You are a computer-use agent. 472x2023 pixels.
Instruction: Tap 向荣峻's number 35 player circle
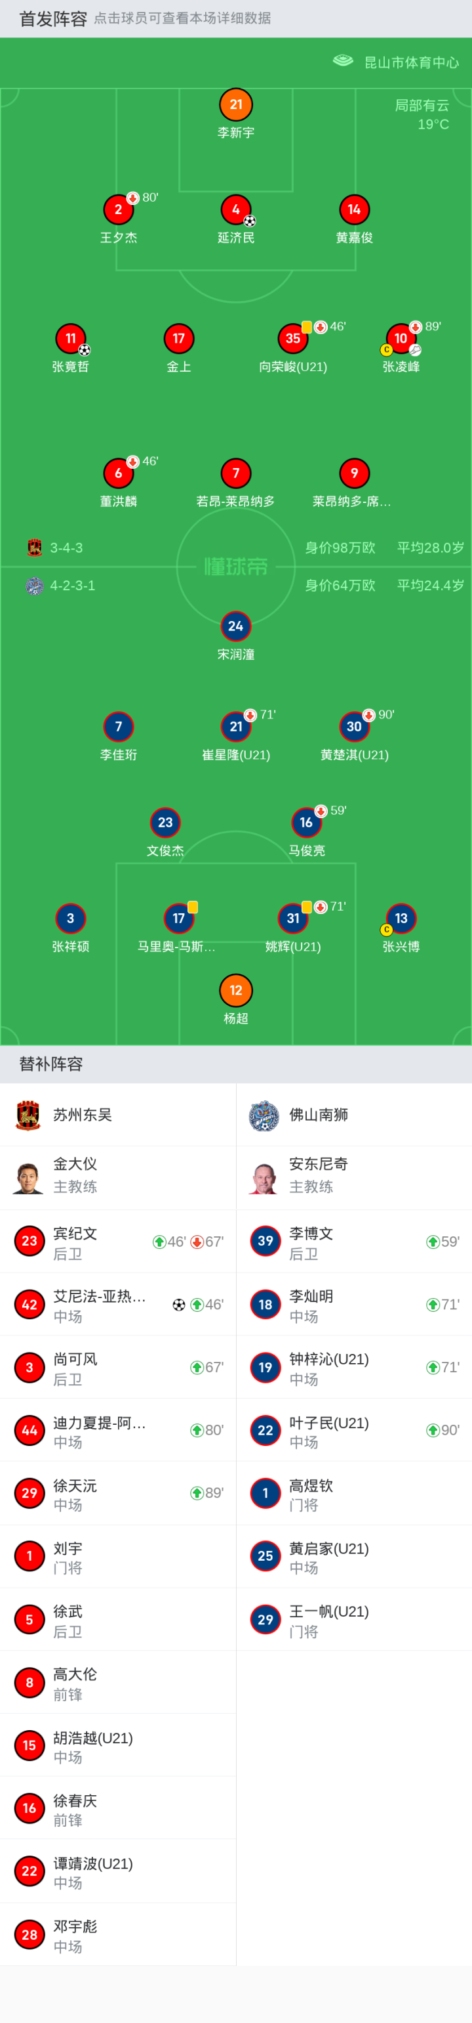pyautogui.click(x=292, y=338)
